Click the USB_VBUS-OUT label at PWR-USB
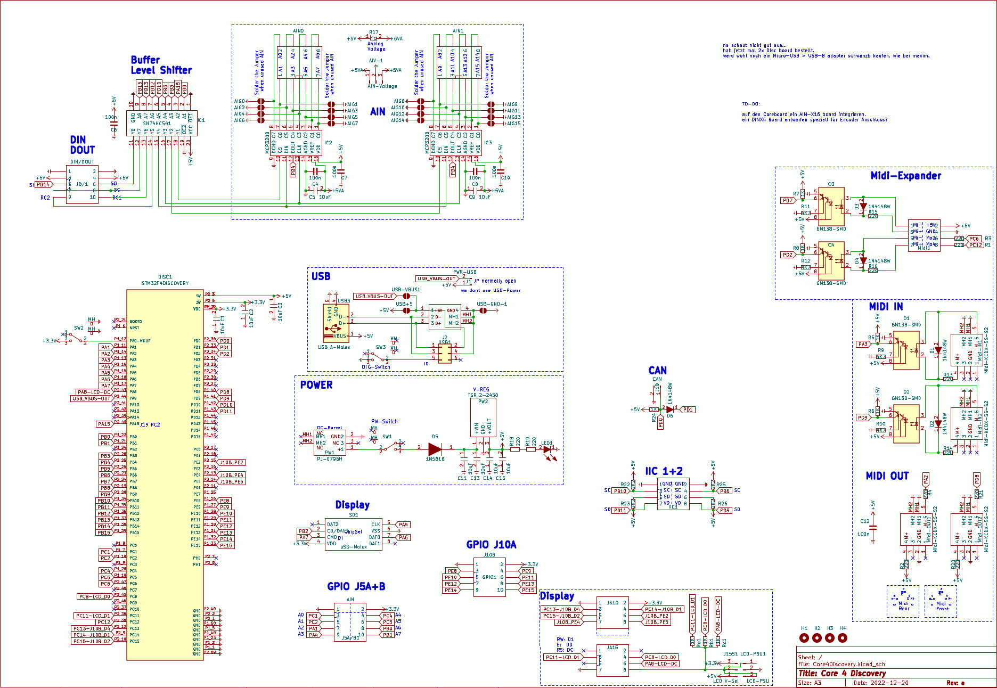 [x=436, y=279]
